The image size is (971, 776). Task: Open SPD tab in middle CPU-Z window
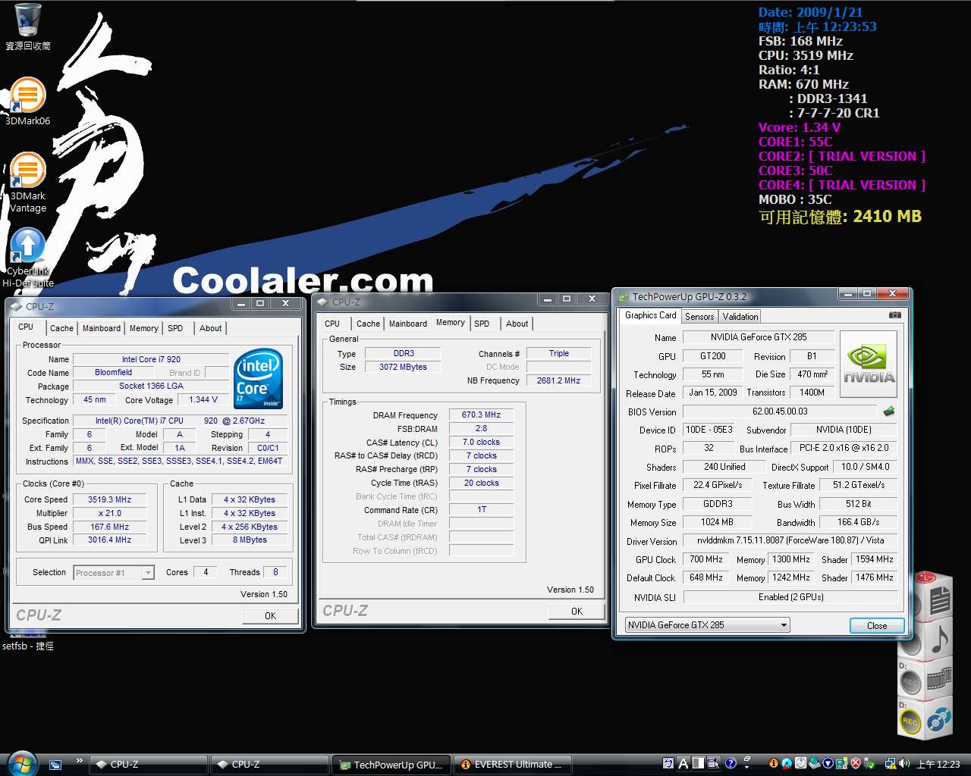coord(482,324)
